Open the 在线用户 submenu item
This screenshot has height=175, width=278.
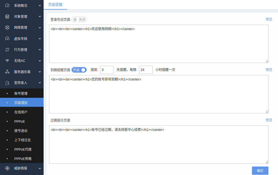point(21,112)
